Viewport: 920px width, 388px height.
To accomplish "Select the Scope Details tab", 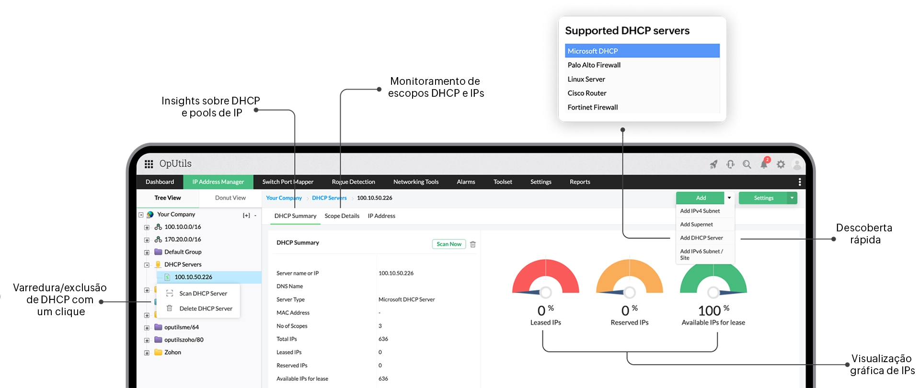I will point(342,216).
